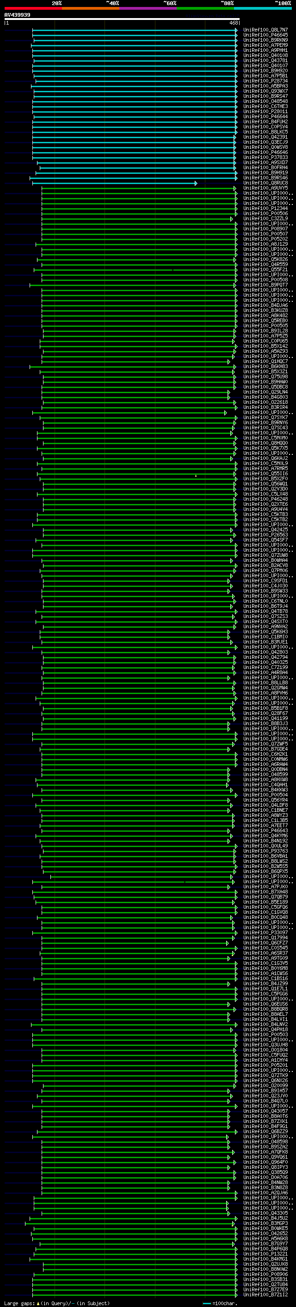Click the UniRef100_B9PQT7 label
Screen dimensions: 296x1307
[x=265, y=285]
